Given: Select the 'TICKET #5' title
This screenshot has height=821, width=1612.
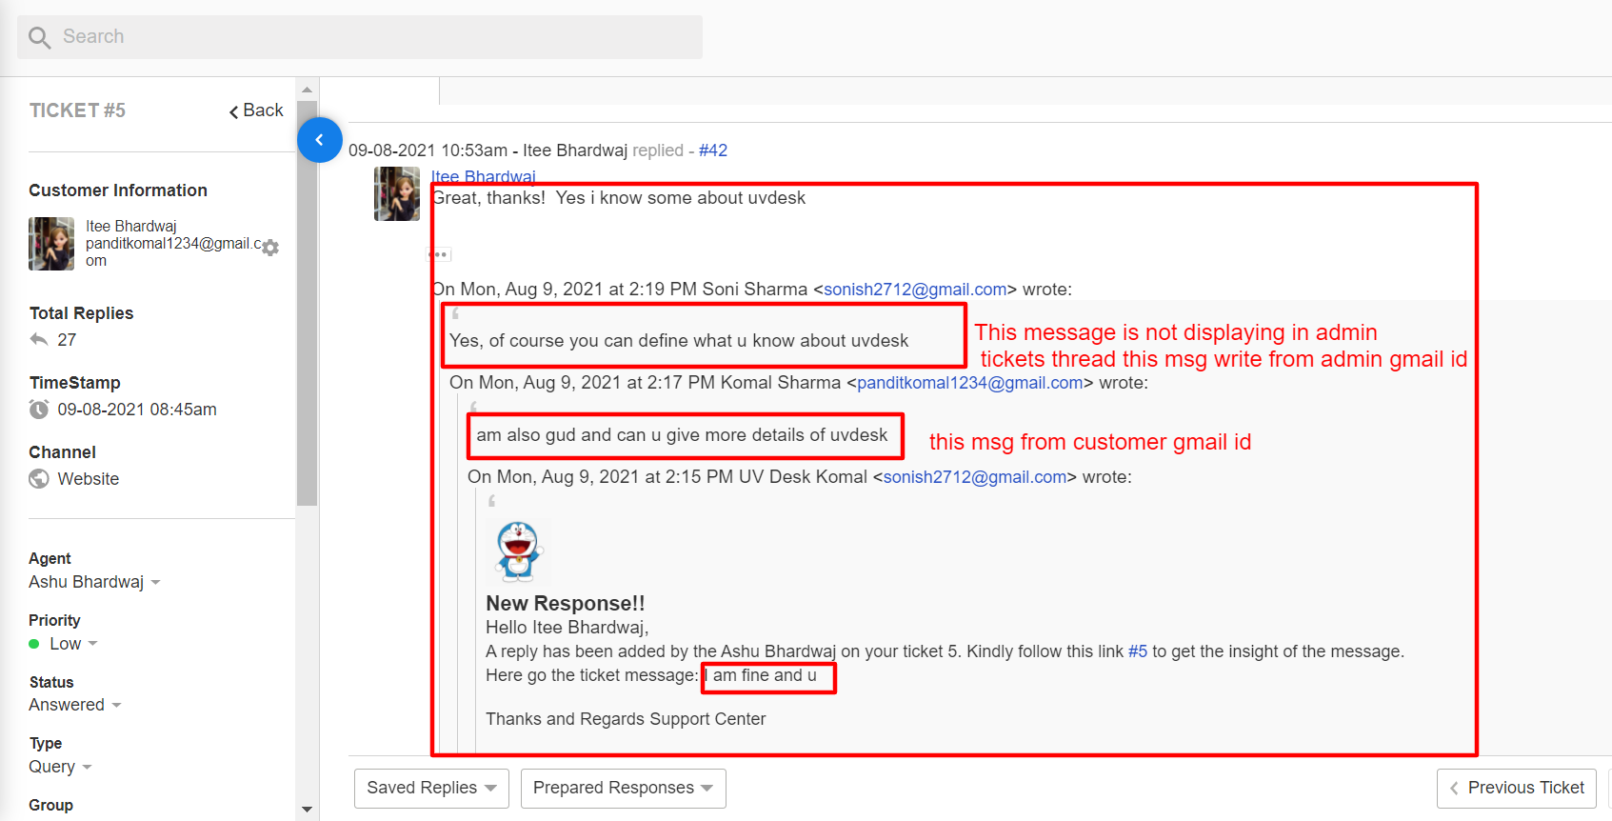Looking at the screenshot, I should point(77,110).
